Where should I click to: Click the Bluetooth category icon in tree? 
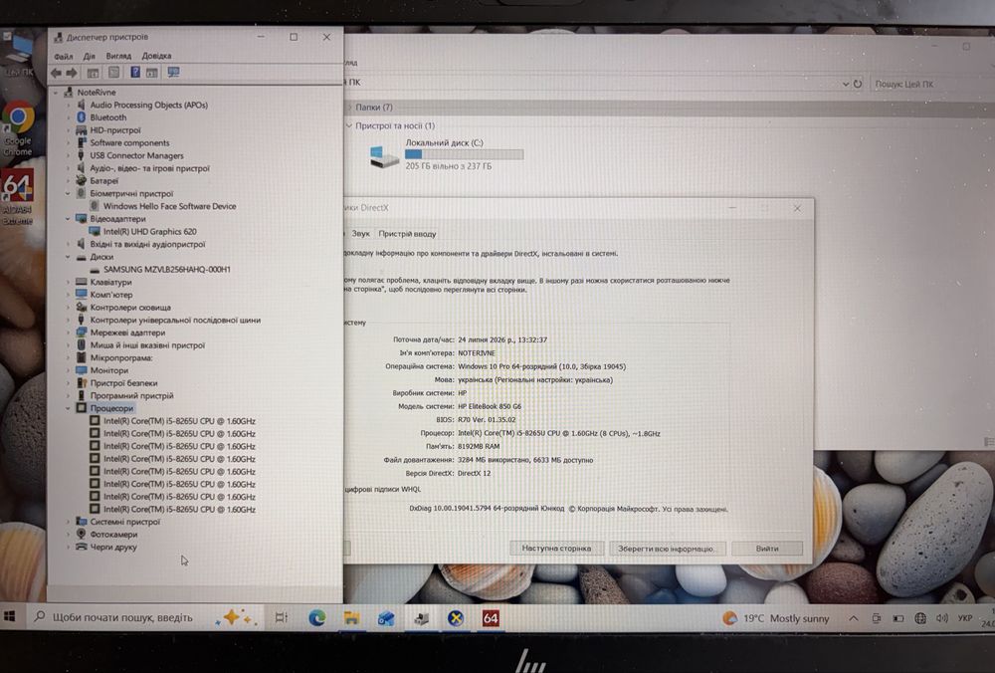point(82,117)
